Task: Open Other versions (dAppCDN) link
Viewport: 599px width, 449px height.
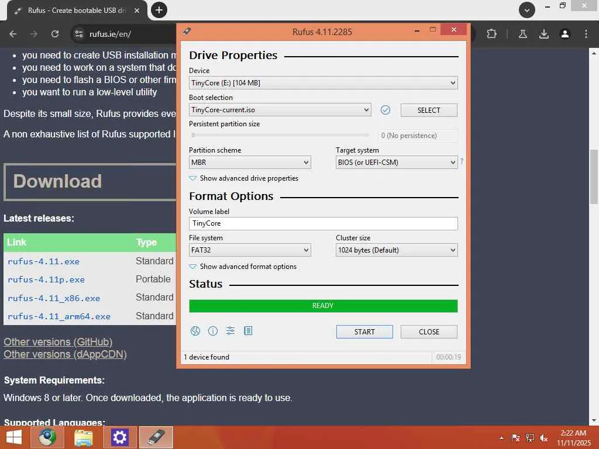Action: [x=65, y=354]
